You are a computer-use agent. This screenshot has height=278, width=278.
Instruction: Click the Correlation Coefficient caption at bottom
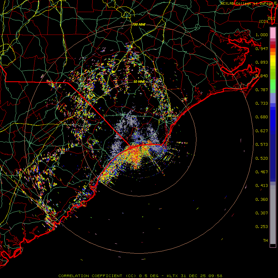(140, 276)
